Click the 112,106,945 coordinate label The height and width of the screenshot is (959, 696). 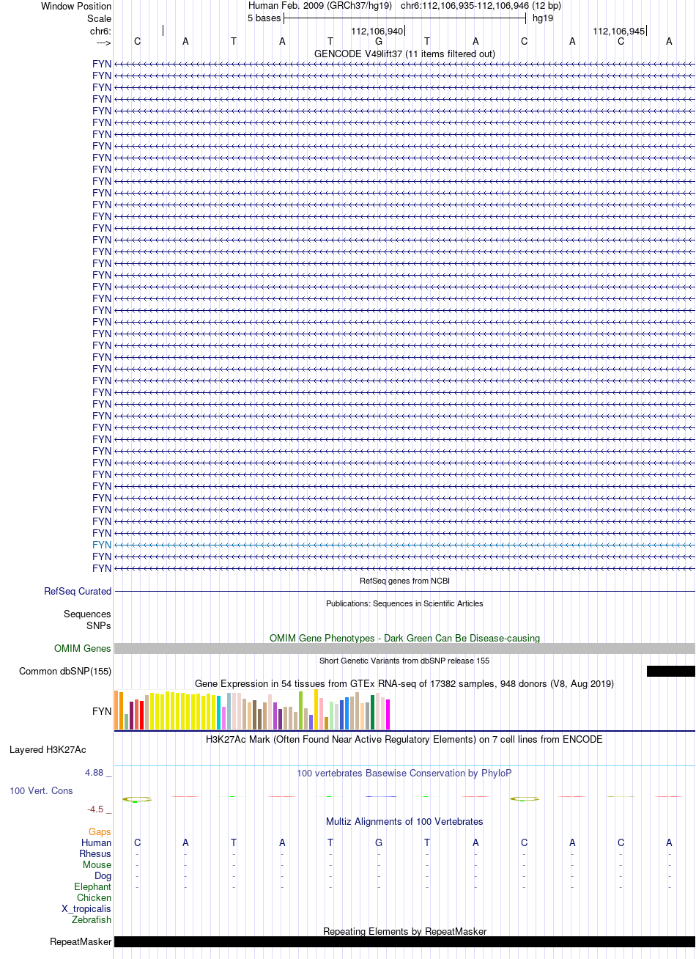click(x=618, y=31)
